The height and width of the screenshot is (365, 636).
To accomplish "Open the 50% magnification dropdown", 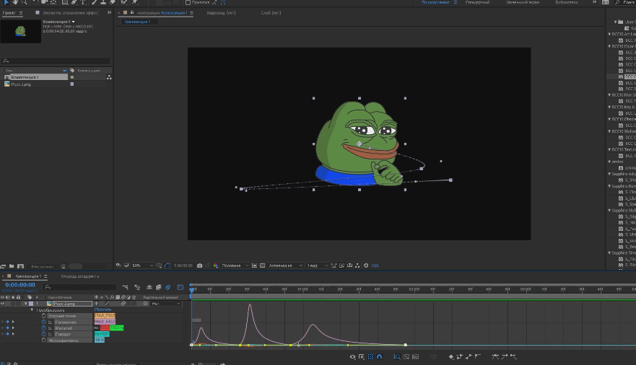I will pyautogui.click(x=143, y=265).
